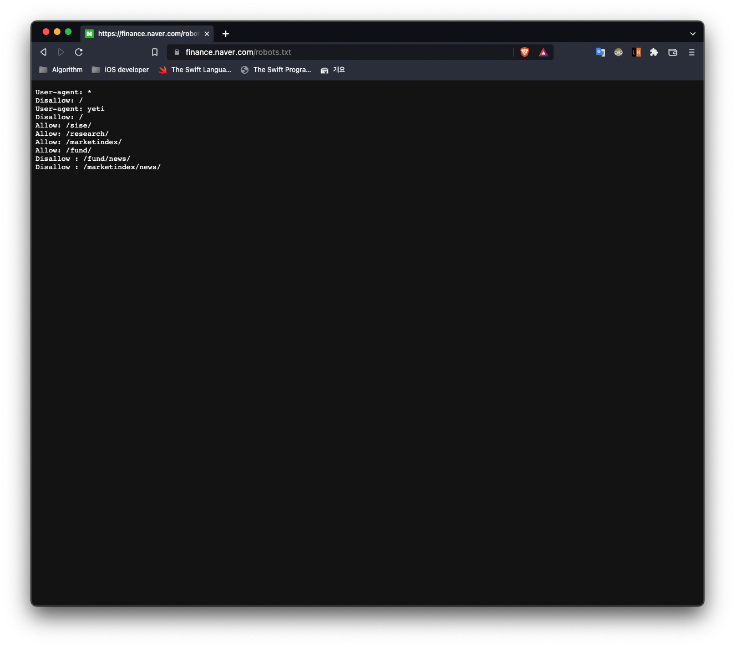Click the LH extension icon

(636, 52)
